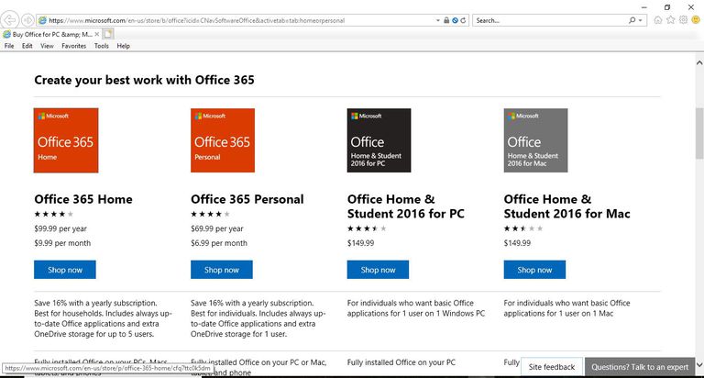Screen dimensions: 704x378
Task: Open search provider dropdown arrow
Action: 641,20
